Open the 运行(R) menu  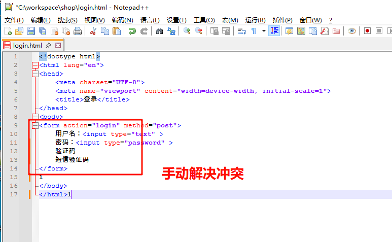tap(255, 20)
